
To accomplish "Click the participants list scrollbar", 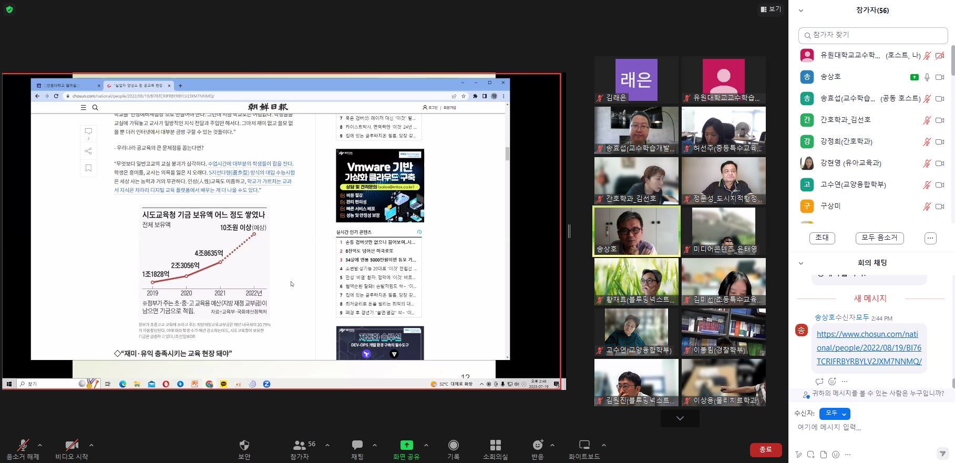I will [x=952, y=60].
